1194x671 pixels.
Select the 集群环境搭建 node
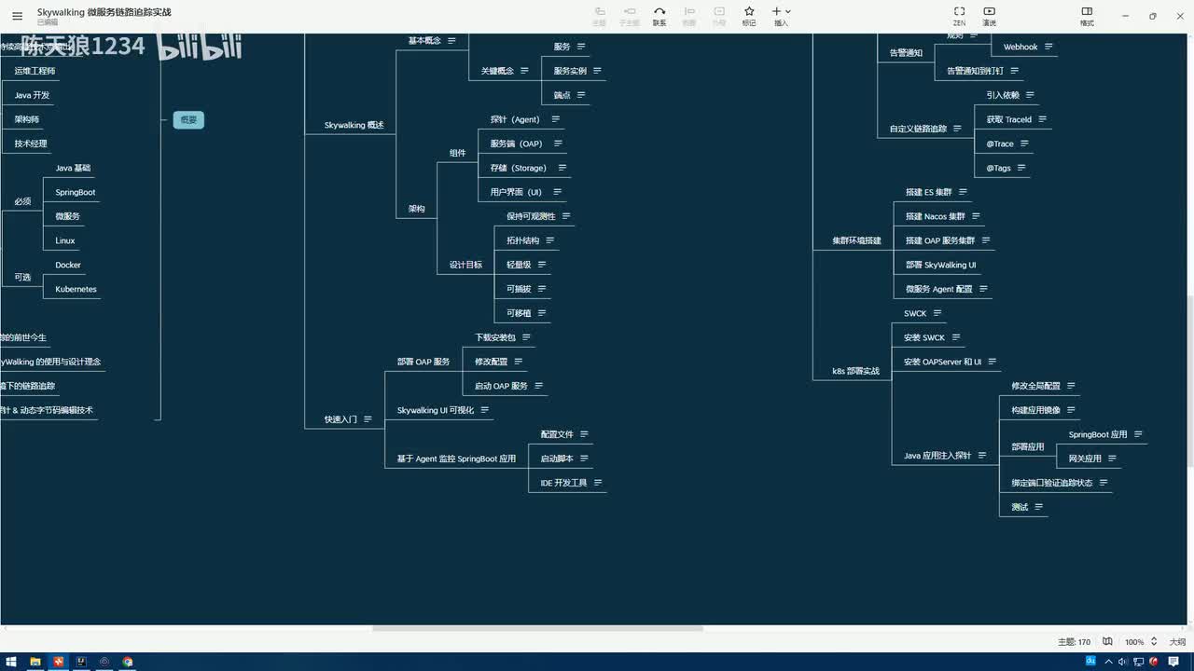pyautogui.click(x=856, y=240)
